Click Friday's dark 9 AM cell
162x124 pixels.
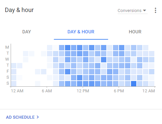(68, 72)
